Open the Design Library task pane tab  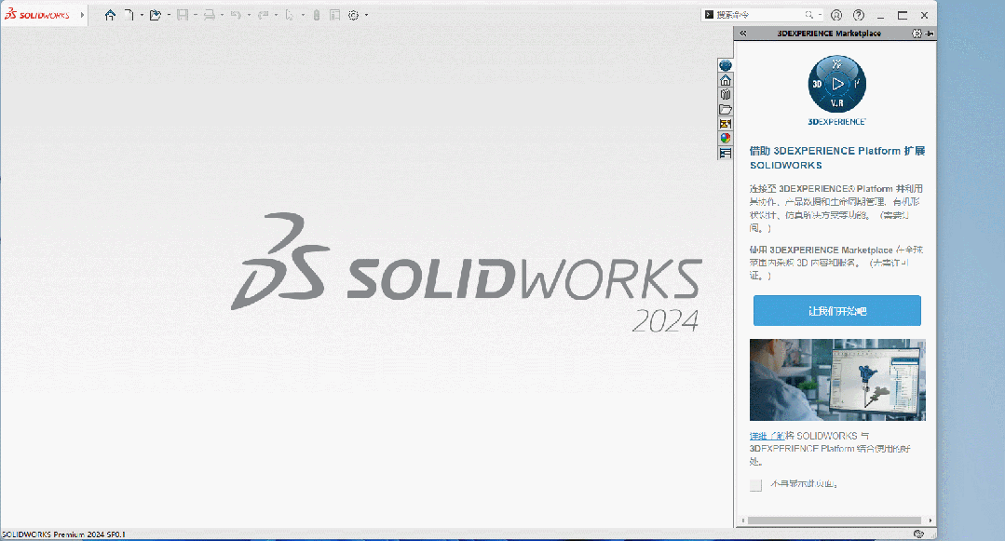coord(725,95)
